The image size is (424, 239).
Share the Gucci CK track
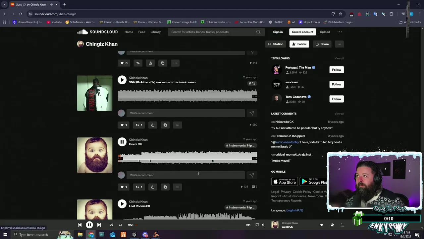pos(153,187)
